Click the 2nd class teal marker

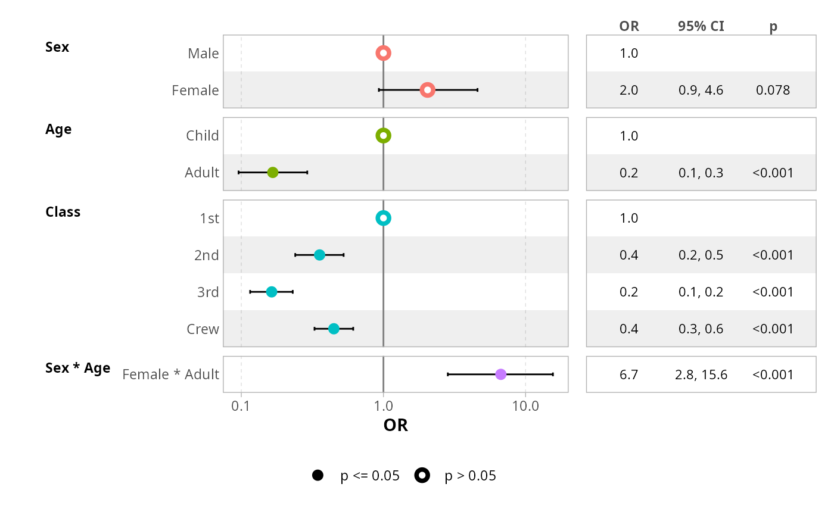point(319,255)
